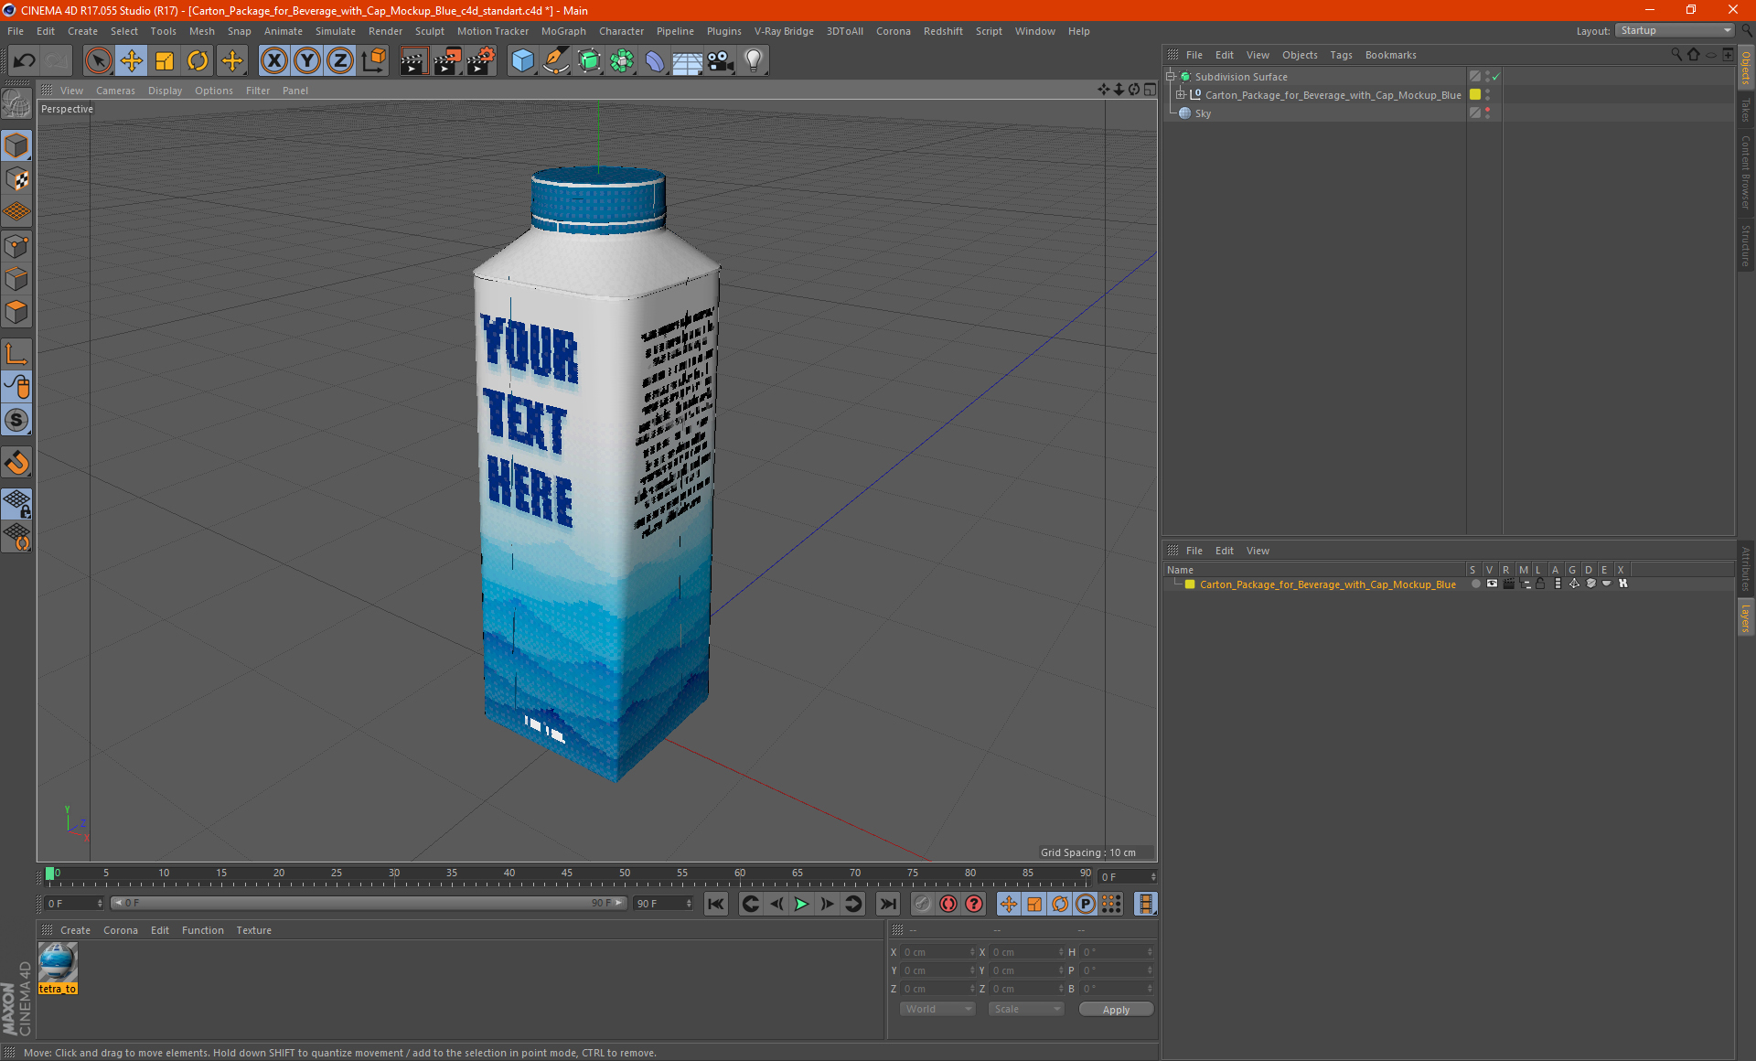Add a Camera object from toolbar
Screen dimensions: 1756x1061
[x=721, y=61]
